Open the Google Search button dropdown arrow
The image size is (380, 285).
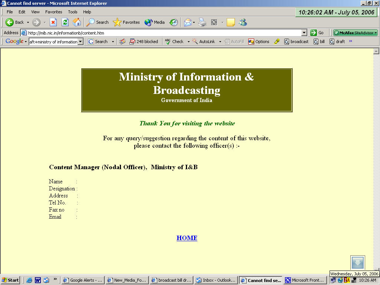(113, 42)
